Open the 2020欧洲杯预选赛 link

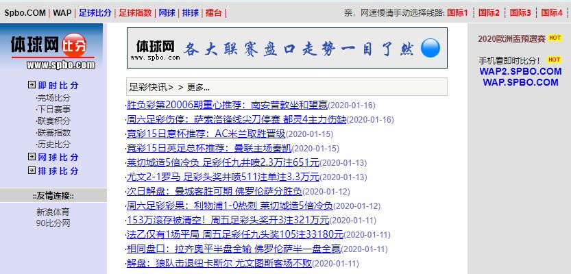pos(511,38)
